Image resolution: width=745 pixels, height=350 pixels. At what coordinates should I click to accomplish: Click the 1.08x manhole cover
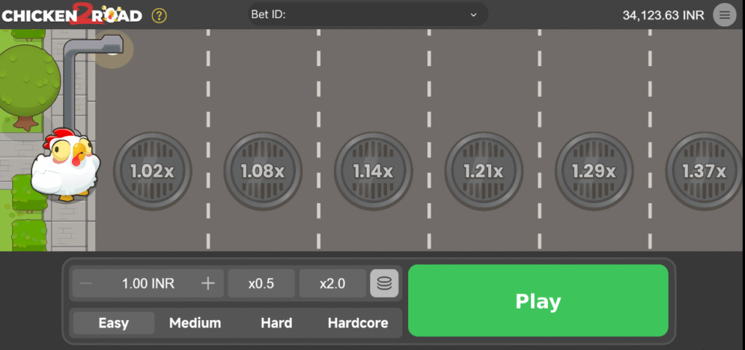click(x=263, y=172)
